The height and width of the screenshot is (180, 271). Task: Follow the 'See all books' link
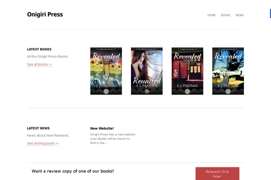pos(39,64)
